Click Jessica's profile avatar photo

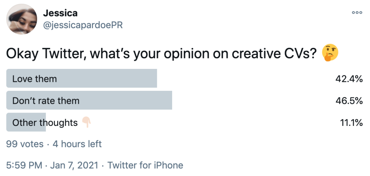tap(22, 19)
